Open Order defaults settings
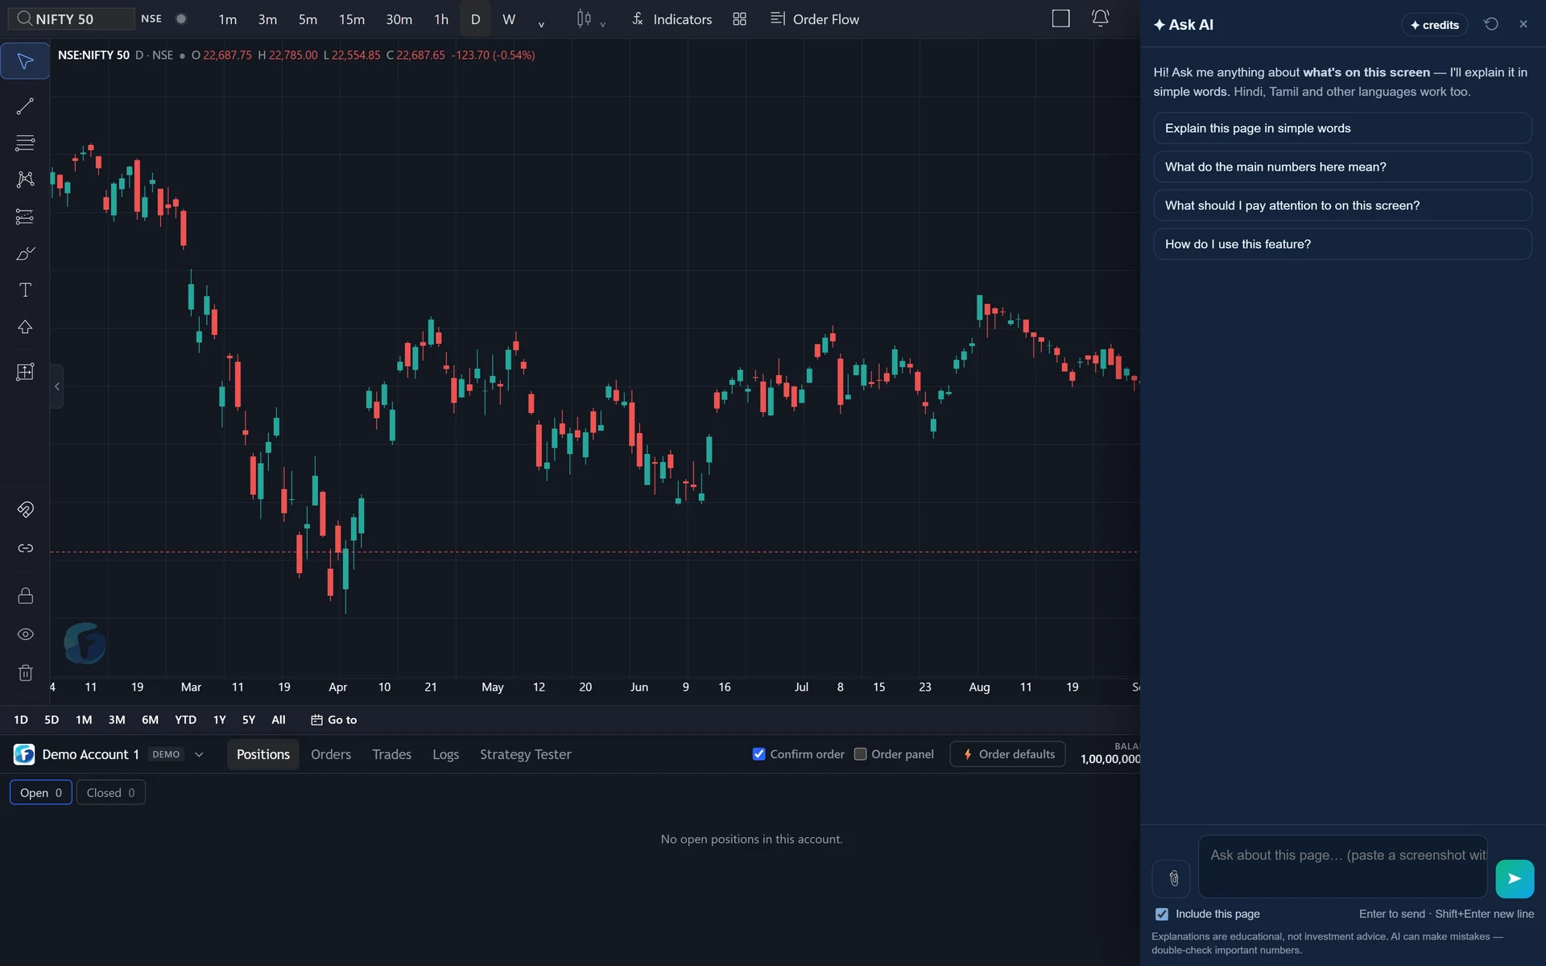Viewport: 1546px width, 966px height. tap(1007, 754)
